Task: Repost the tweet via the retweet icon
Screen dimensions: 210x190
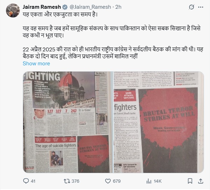Action: click(x=67, y=181)
